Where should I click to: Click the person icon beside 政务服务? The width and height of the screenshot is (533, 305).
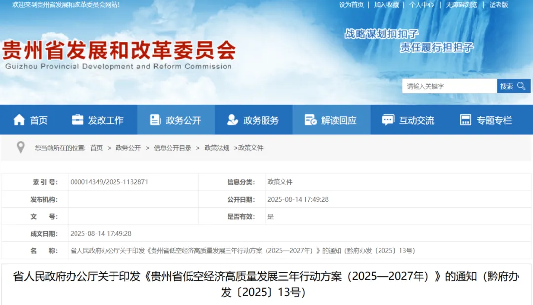(232, 120)
